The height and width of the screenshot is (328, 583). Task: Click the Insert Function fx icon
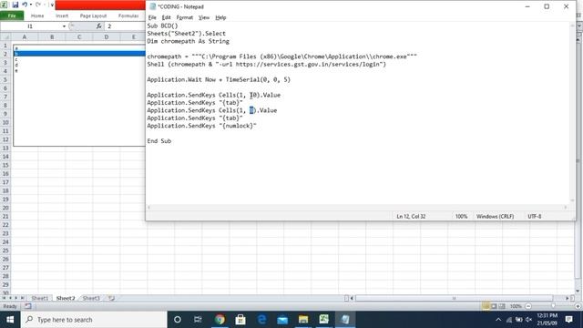(x=98, y=26)
